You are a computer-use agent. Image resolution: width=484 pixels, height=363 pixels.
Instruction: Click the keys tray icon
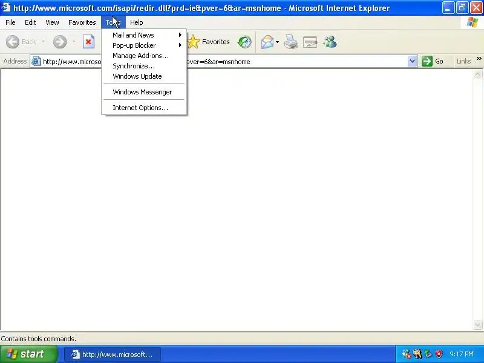tap(417, 354)
